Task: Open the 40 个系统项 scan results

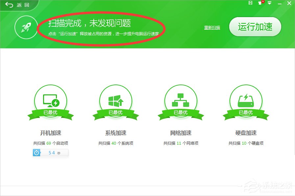Action: [115, 143]
